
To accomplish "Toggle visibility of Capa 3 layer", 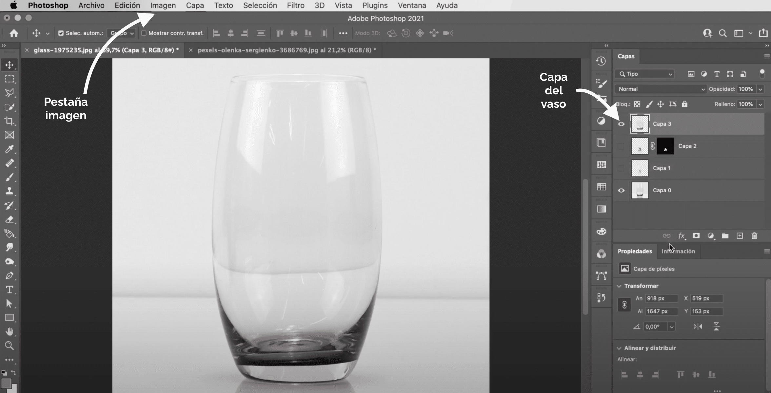I will 621,123.
